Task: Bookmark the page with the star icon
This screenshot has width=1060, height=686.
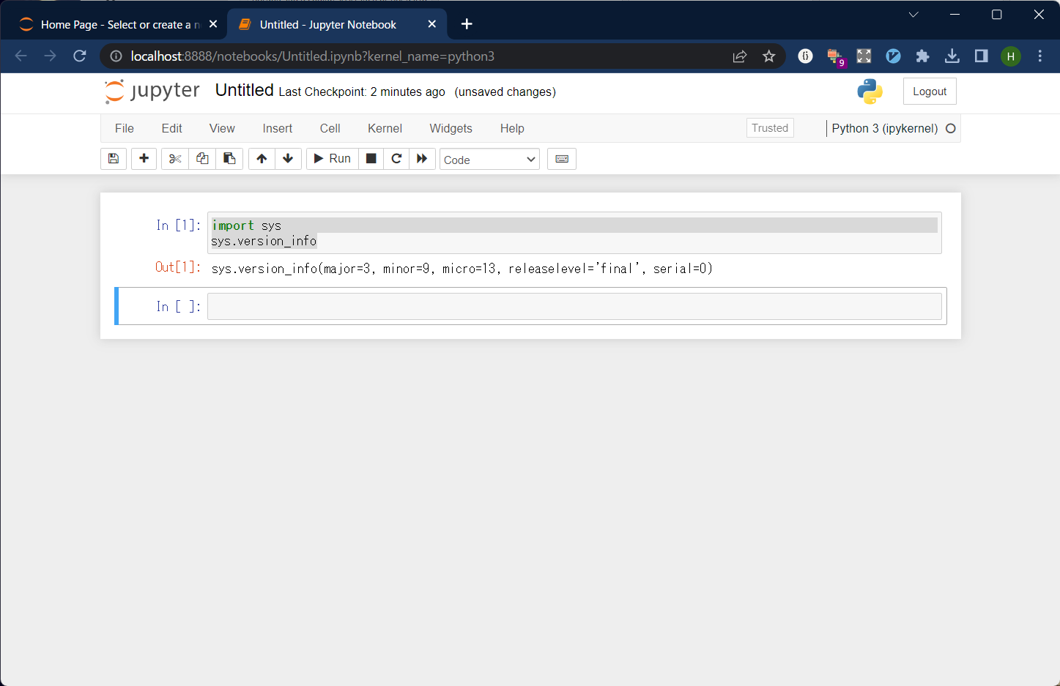Action: [x=769, y=56]
